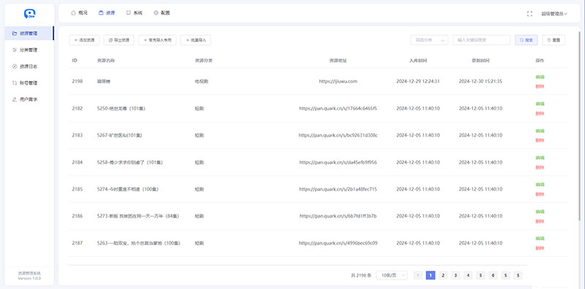The width and height of the screenshot is (585, 289).
Task: Open the 筛选分类 category filter dropdown
Action: pyautogui.click(x=429, y=40)
